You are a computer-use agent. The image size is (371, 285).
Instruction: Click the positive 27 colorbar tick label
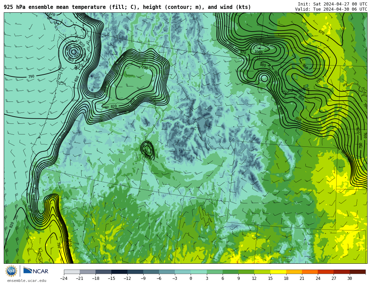click(x=334, y=278)
